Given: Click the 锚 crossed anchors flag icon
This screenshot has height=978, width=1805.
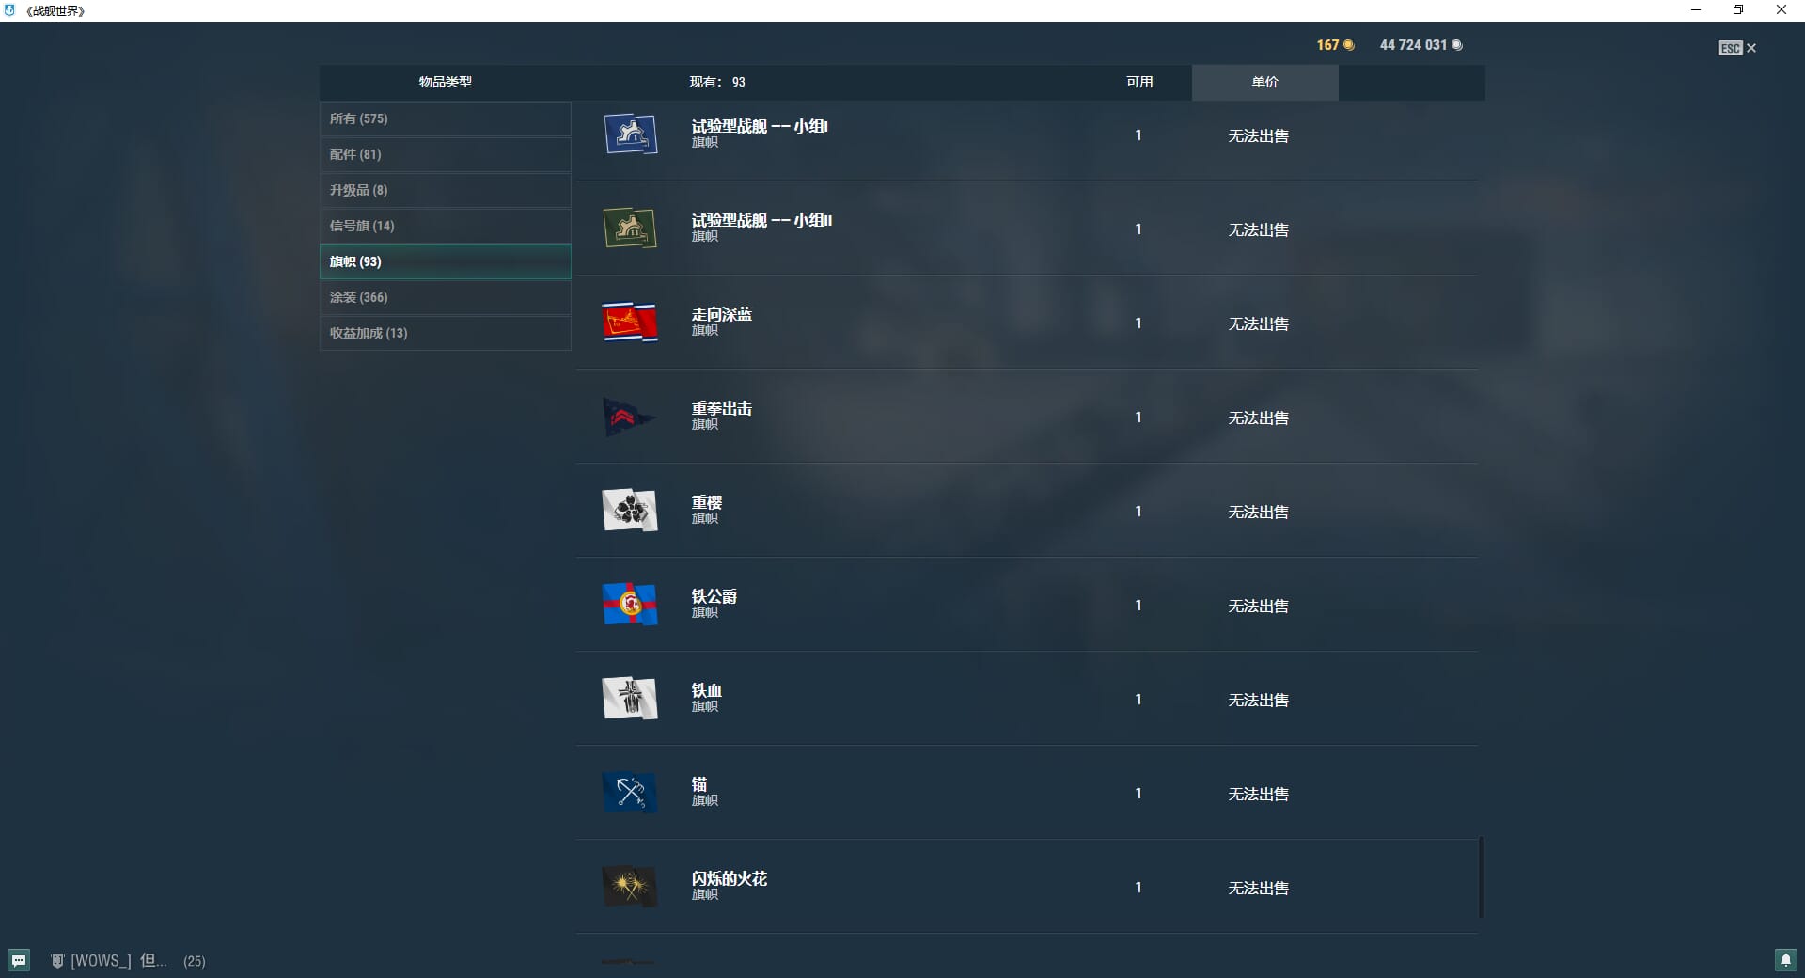Looking at the screenshot, I should (630, 793).
